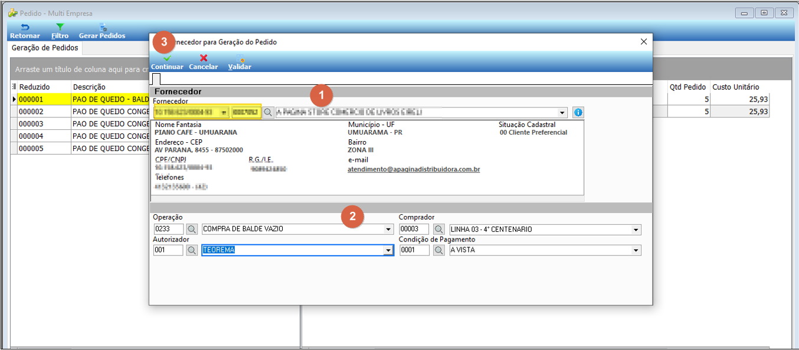Expand LINHA 03 - 4° CENTENARIO dropdown
Screen dimensions: 799x350
click(636, 229)
